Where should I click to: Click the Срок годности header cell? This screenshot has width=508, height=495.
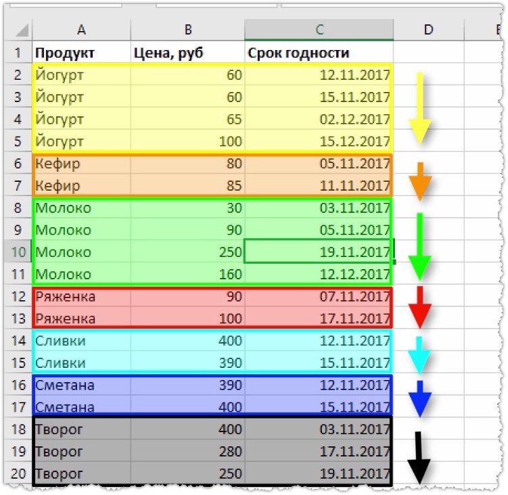pos(319,53)
